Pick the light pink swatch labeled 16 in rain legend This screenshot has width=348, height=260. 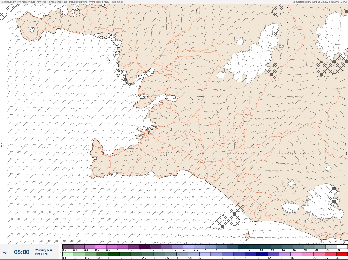pos(296,254)
